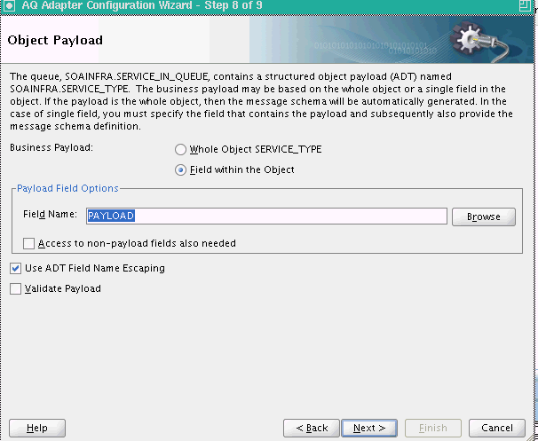Select Whole Object SERVICE_TYPE radio button
The image size is (538, 441).
(180, 150)
